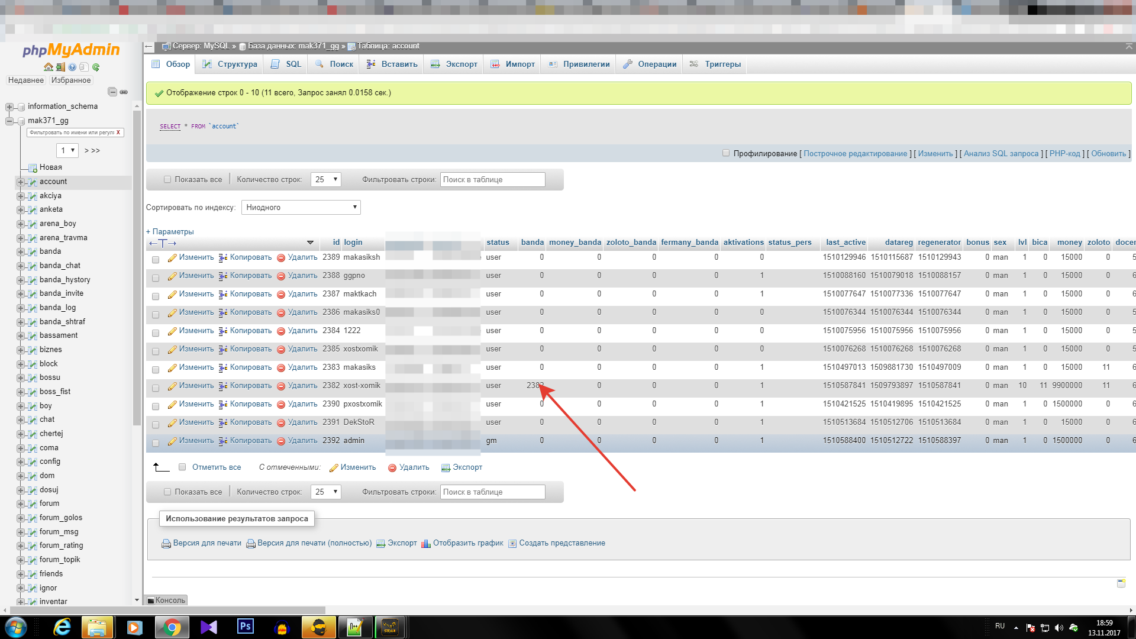The image size is (1136, 639).
Task: Click the phpMyAdmin home icon
Action: click(48, 67)
